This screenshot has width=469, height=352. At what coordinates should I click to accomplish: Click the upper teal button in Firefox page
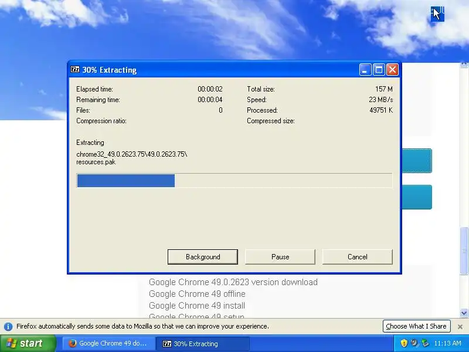tap(417, 161)
